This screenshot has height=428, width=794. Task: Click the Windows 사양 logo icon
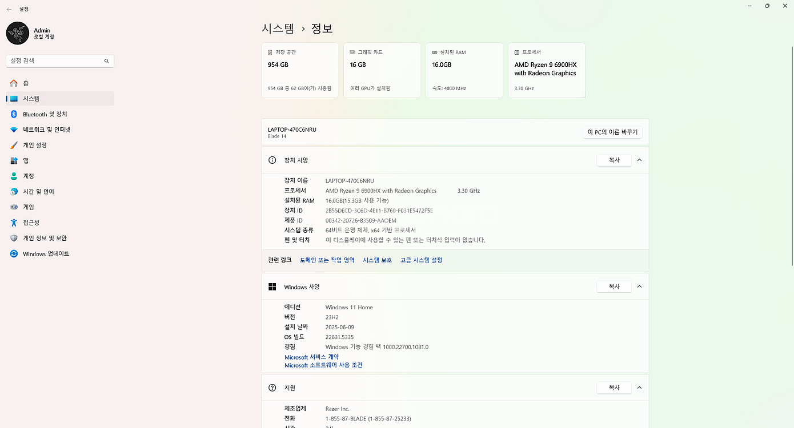[272, 286]
